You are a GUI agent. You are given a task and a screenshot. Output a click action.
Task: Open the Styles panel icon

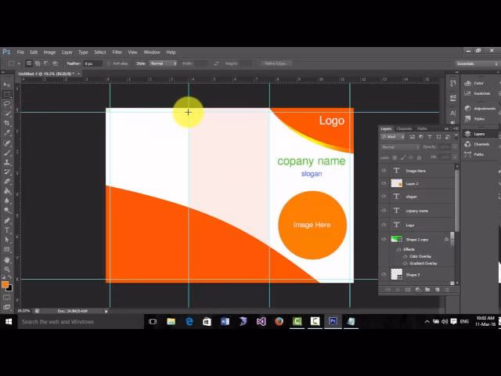[x=479, y=118]
